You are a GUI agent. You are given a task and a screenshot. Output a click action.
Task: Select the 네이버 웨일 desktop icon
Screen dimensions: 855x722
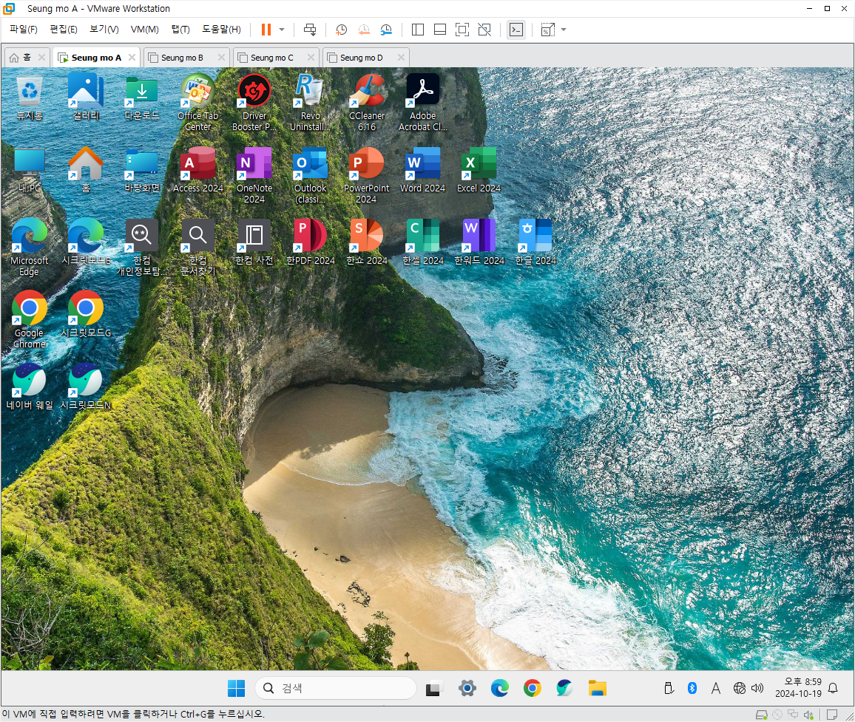pos(30,387)
